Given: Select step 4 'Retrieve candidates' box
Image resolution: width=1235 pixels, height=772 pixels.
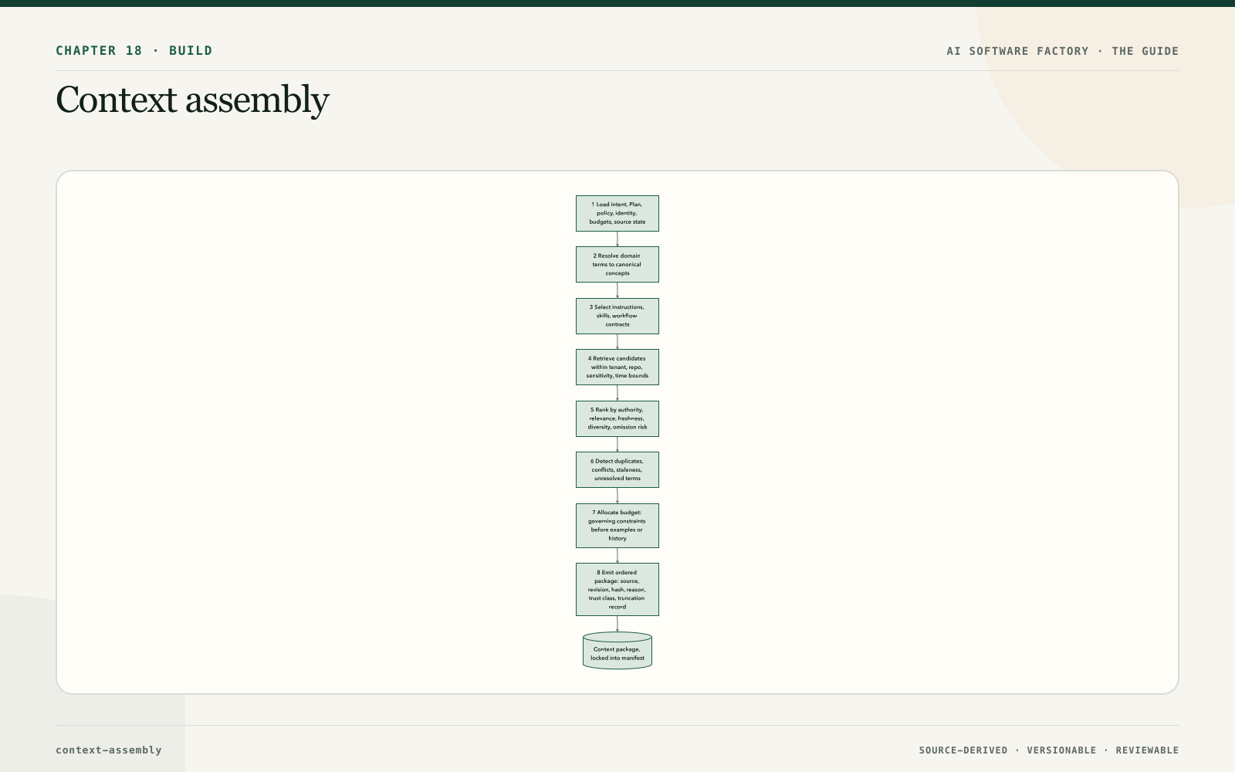Looking at the screenshot, I should click(617, 367).
